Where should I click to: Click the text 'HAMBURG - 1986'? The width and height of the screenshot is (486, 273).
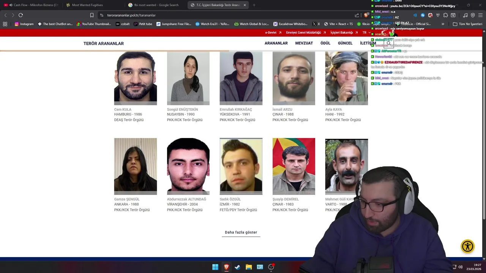(128, 115)
